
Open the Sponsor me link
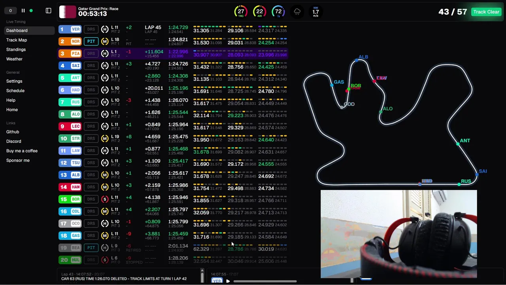(18, 160)
